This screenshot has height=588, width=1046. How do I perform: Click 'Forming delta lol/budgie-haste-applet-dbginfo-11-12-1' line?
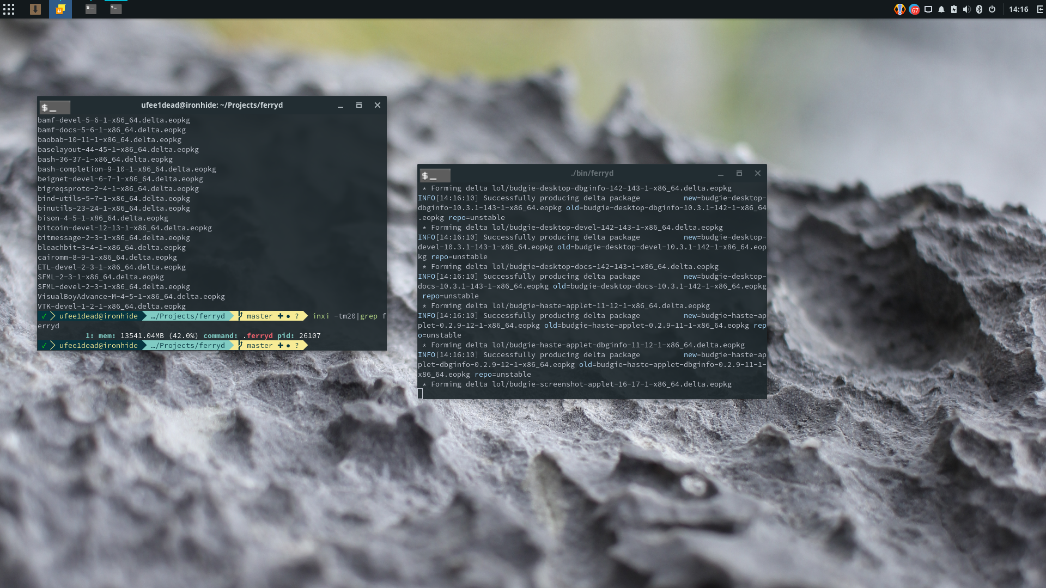pyautogui.click(x=584, y=345)
